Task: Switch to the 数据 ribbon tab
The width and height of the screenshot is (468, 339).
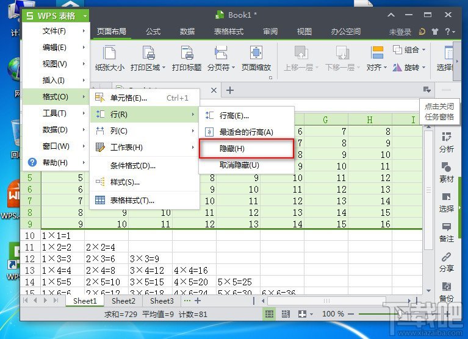Action: [187, 32]
